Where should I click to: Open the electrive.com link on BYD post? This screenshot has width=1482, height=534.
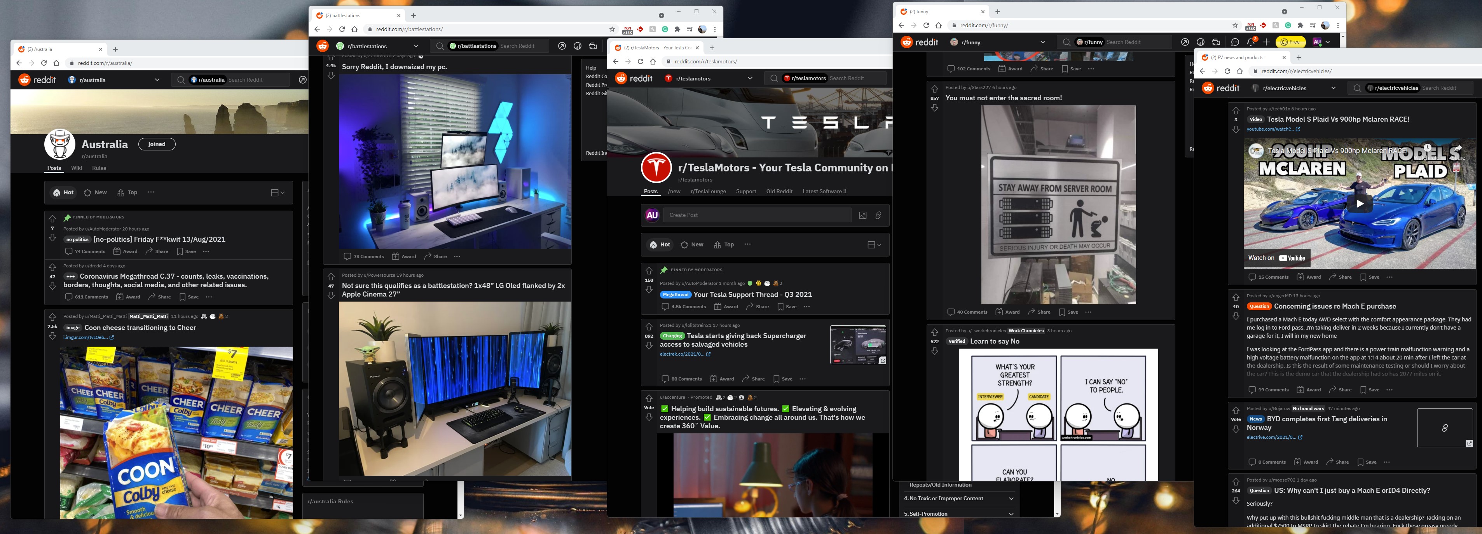coord(1274,437)
